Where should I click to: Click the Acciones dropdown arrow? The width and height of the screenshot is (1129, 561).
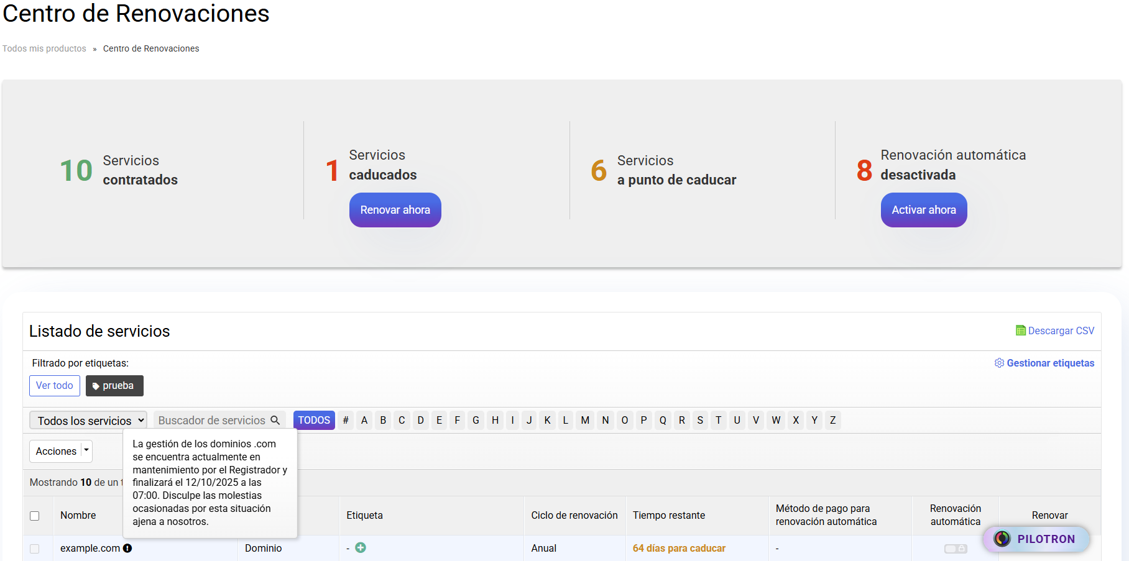coord(86,450)
